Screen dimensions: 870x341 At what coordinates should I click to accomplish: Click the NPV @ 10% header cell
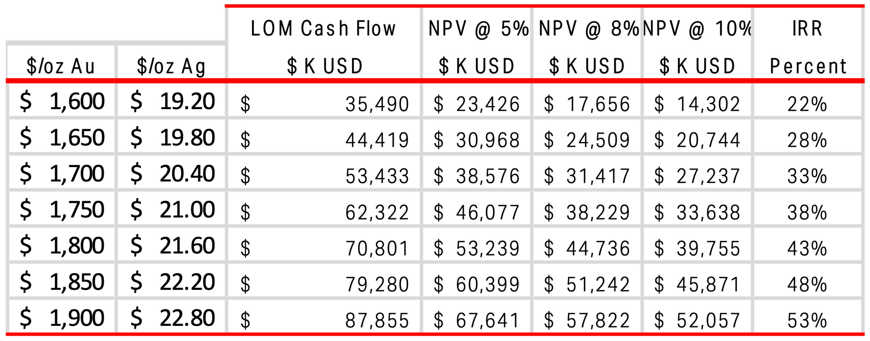pos(697,43)
